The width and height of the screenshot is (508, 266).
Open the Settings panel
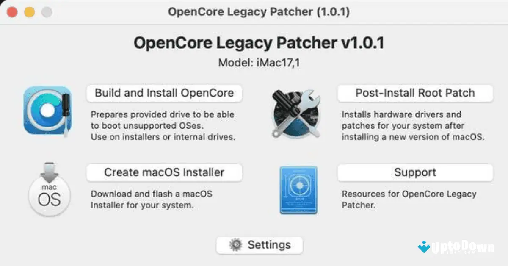260,245
